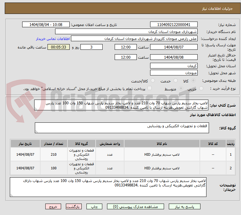Image resolution: width=241 pixels, height=215 pixels.
Task: Click the resize handle of گروه کالا box
Action: point(36,131)
